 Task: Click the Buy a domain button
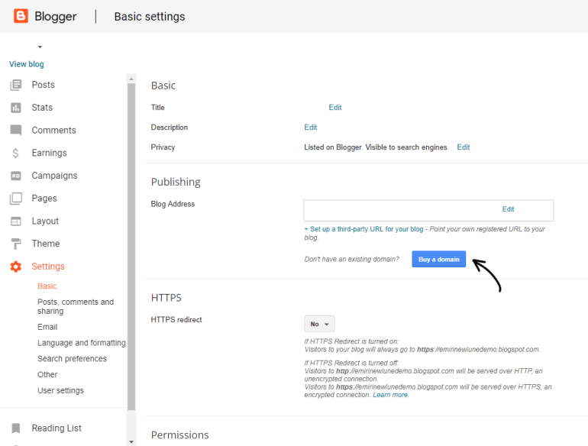pyautogui.click(x=439, y=259)
